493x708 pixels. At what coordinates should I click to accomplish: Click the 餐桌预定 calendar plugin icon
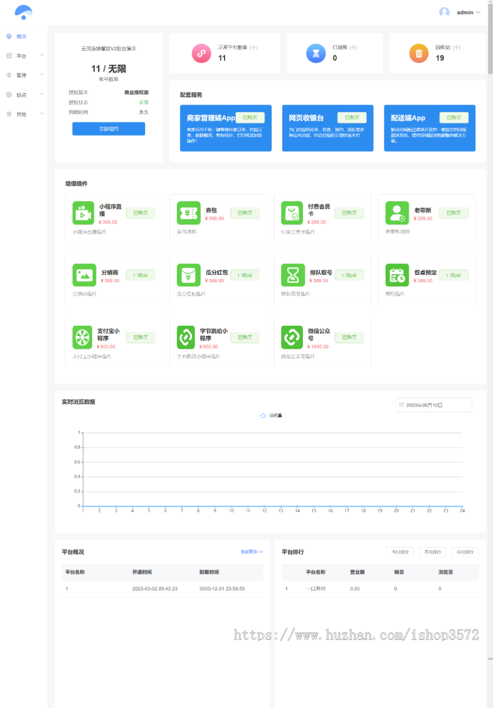397,275
